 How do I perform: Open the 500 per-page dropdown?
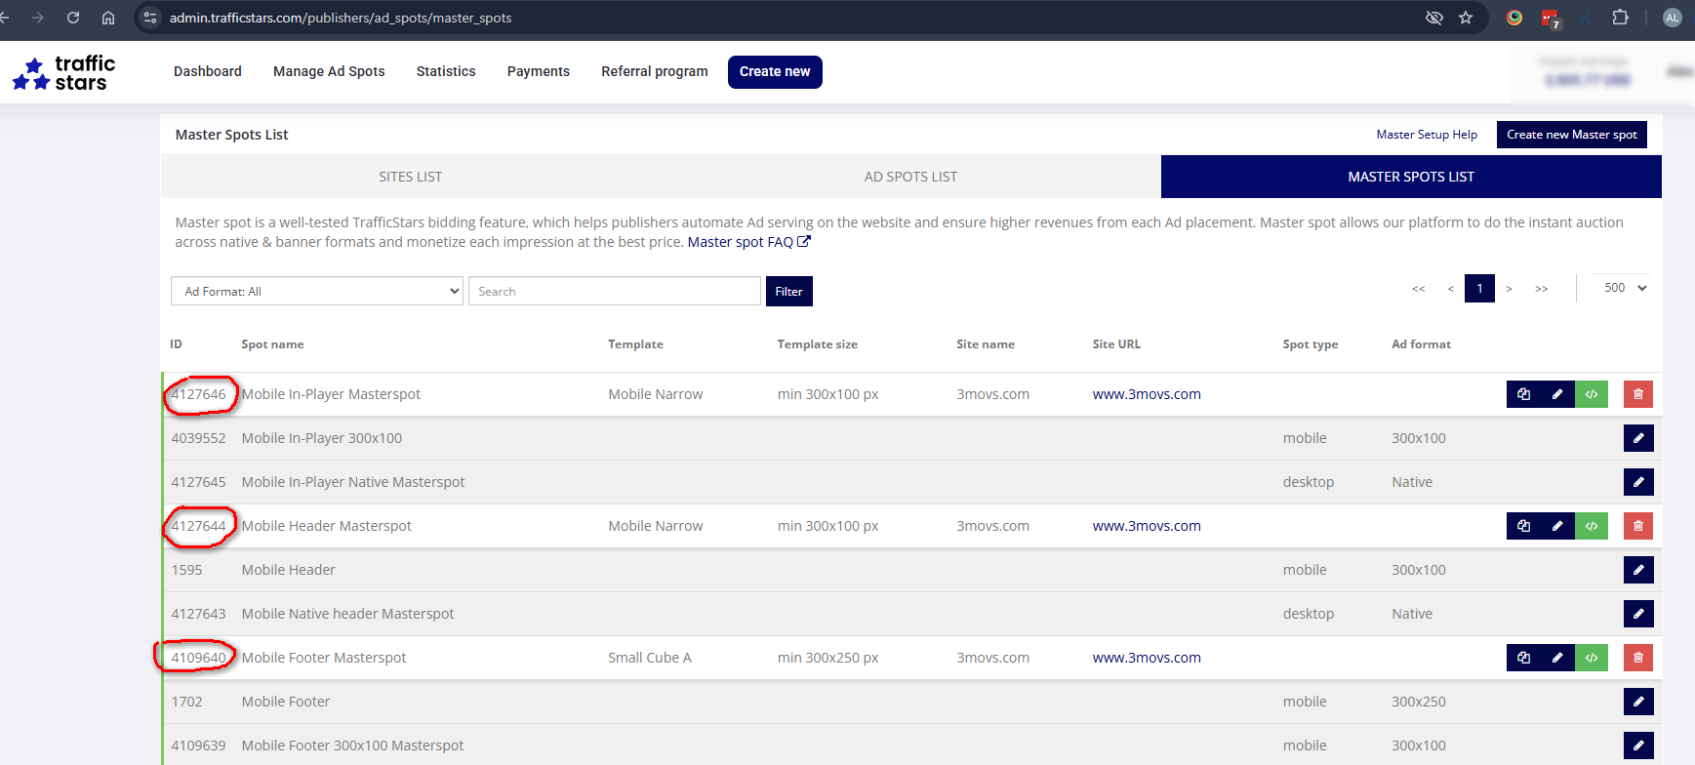(x=1625, y=288)
